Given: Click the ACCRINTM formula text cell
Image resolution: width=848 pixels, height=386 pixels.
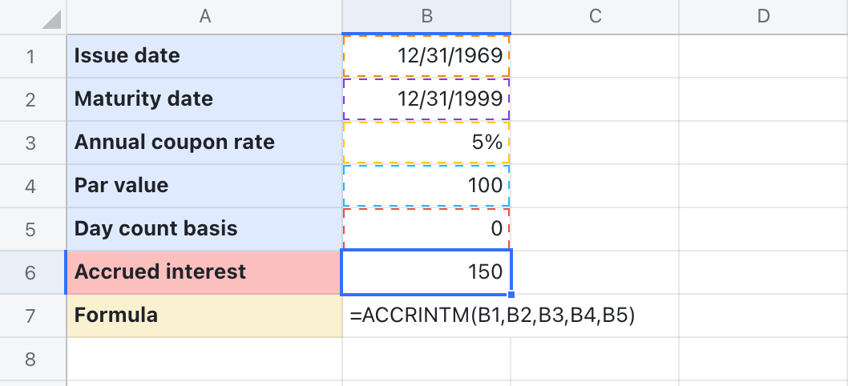Looking at the screenshot, I should [492, 316].
